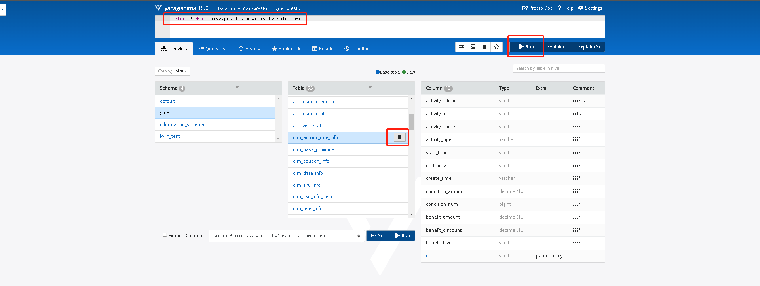Screen dimensions: 760x286
Task: Click the Schema filter funnel icon
Action: (x=237, y=88)
